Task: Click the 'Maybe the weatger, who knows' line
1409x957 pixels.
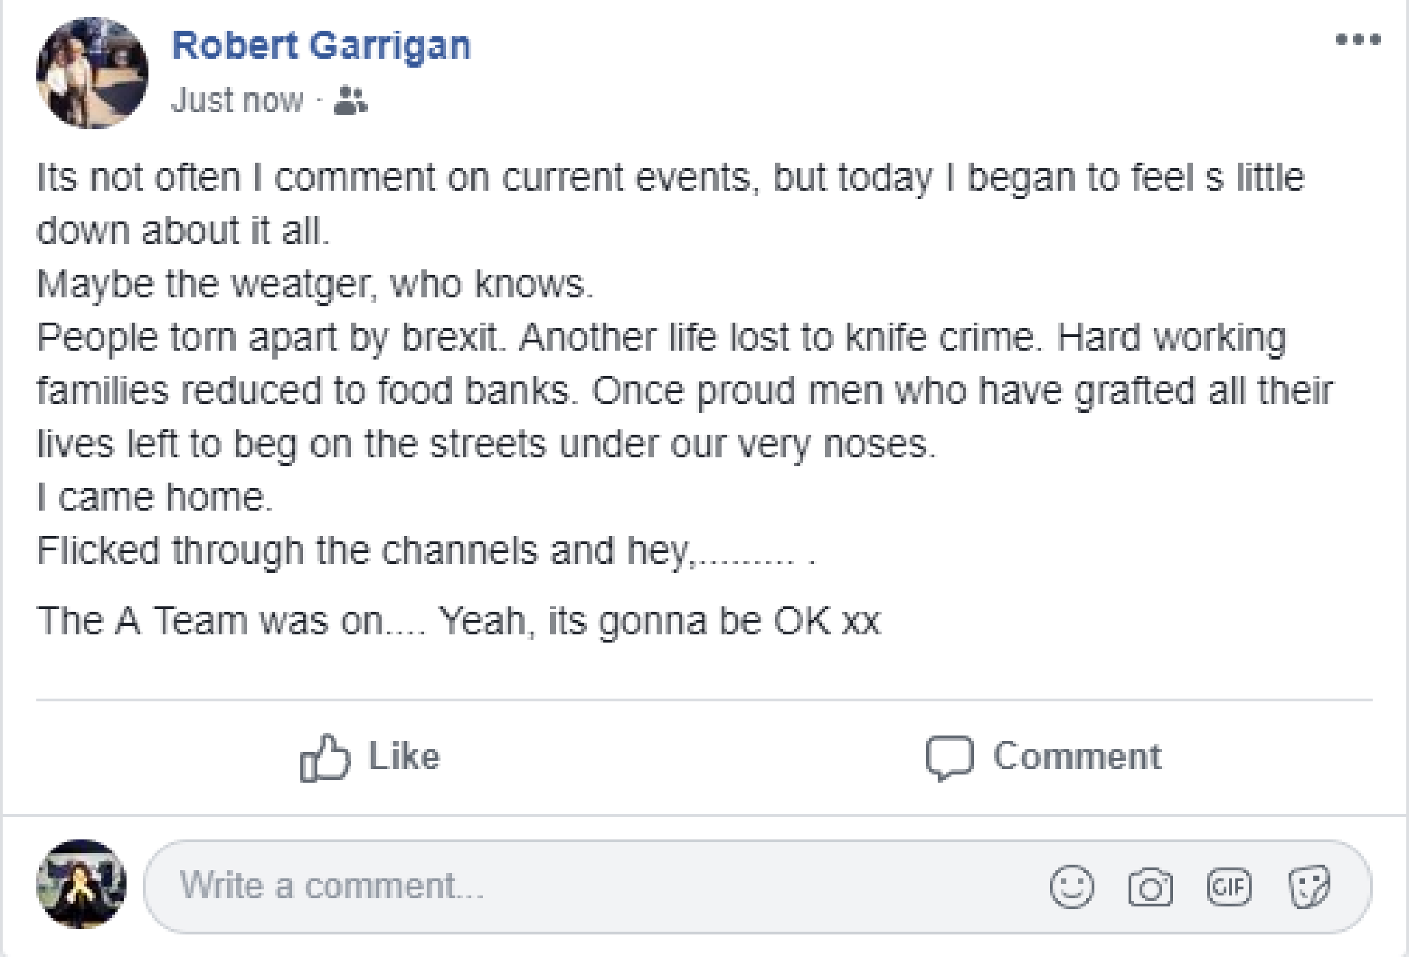Action: [x=315, y=284]
